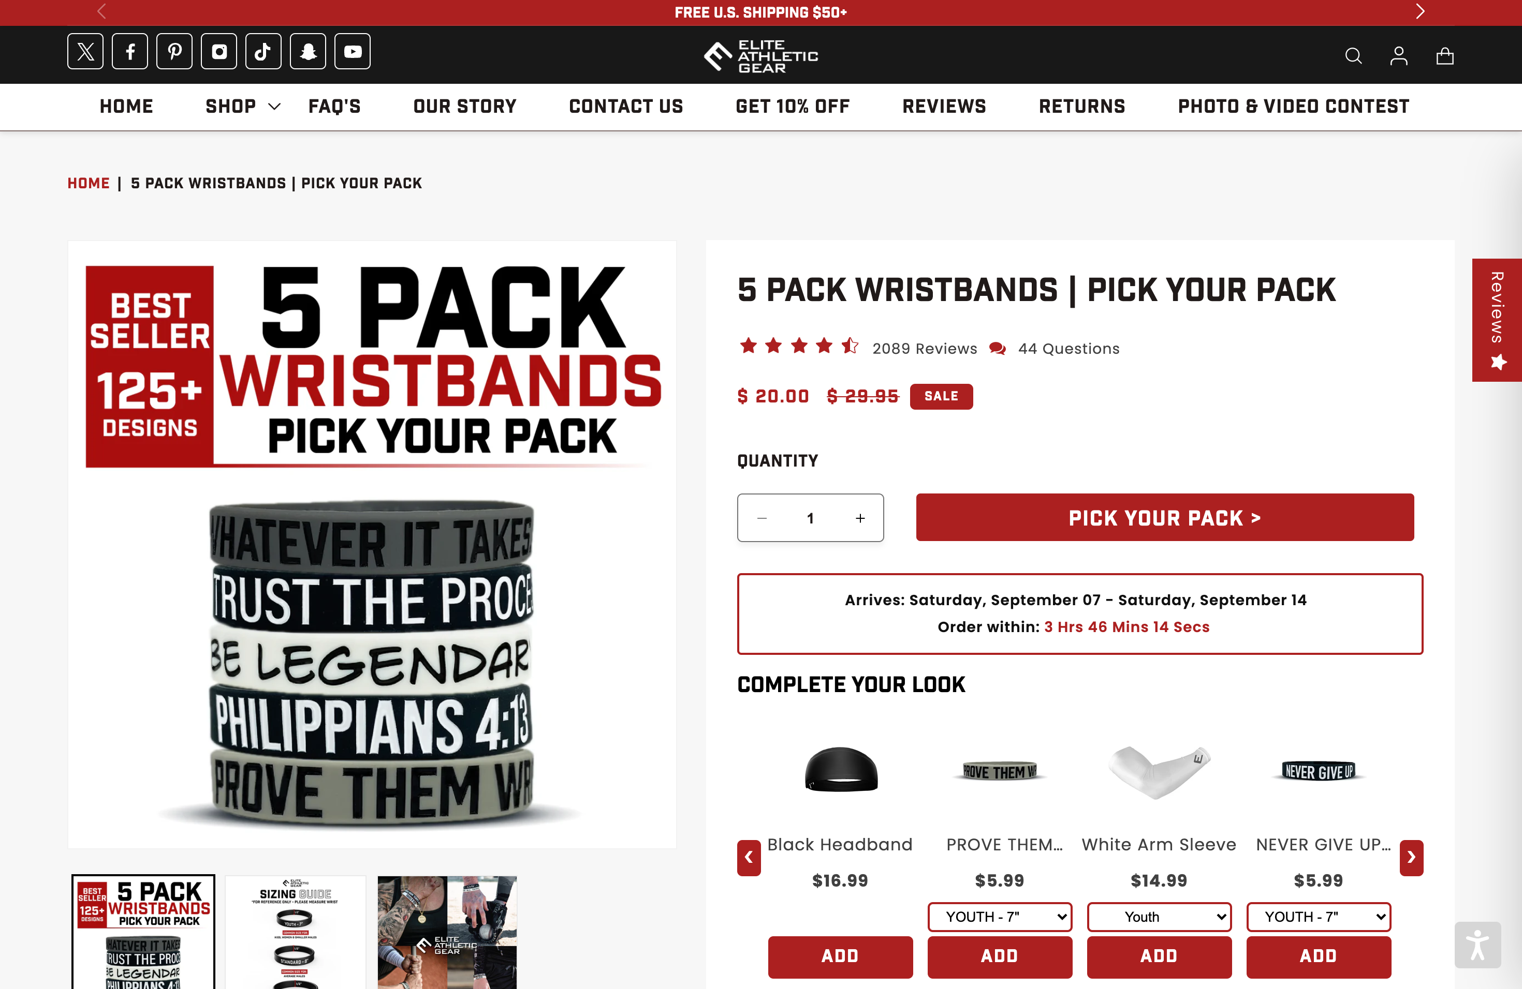Open the GET 10% OFF page
The width and height of the screenshot is (1522, 989).
coord(793,106)
